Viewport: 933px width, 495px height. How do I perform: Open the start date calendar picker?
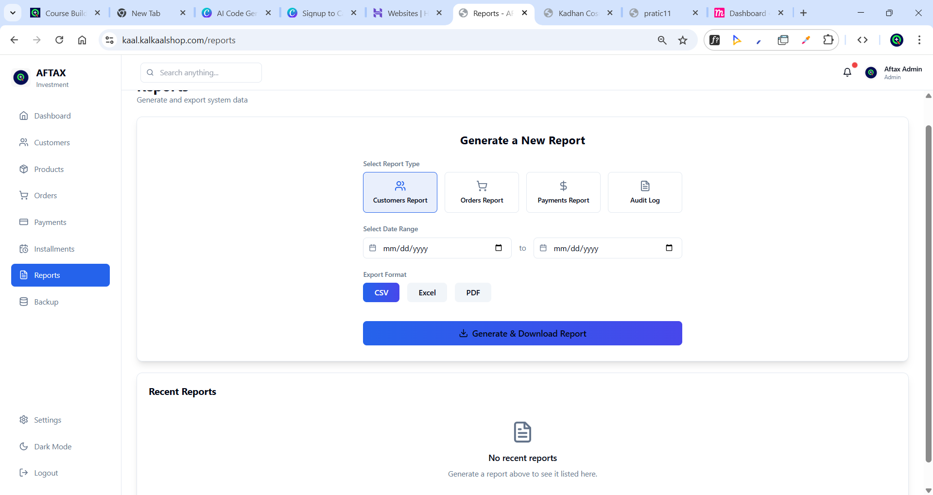click(499, 248)
